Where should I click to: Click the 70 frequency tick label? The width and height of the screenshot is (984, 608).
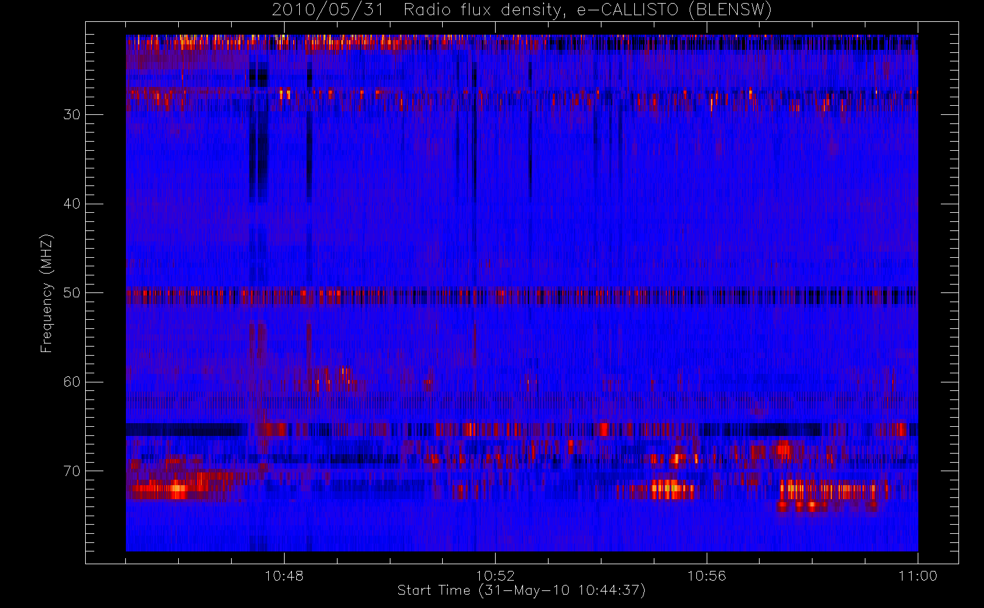pos(72,471)
